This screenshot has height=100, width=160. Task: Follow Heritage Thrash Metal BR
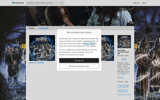(x=124, y=59)
